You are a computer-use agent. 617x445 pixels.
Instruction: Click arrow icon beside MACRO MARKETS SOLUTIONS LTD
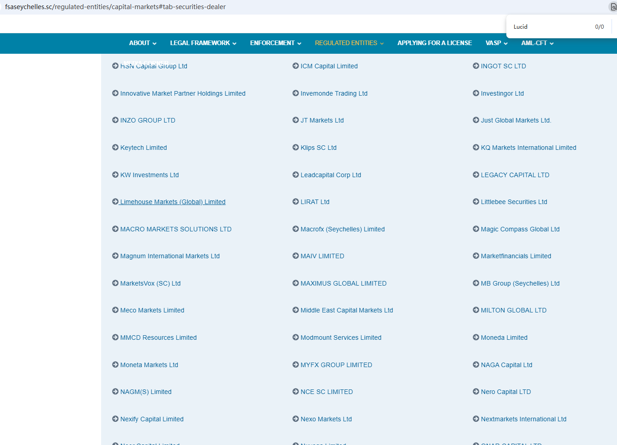point(115,229)
